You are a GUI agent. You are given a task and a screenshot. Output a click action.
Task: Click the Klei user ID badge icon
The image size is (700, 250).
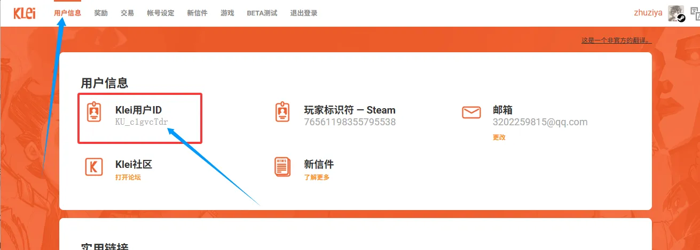coord(94,112)
